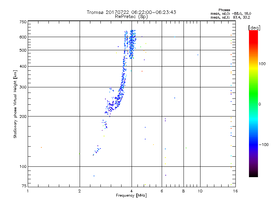Click the '2' x-axis tick label

(x=80, y=191)
